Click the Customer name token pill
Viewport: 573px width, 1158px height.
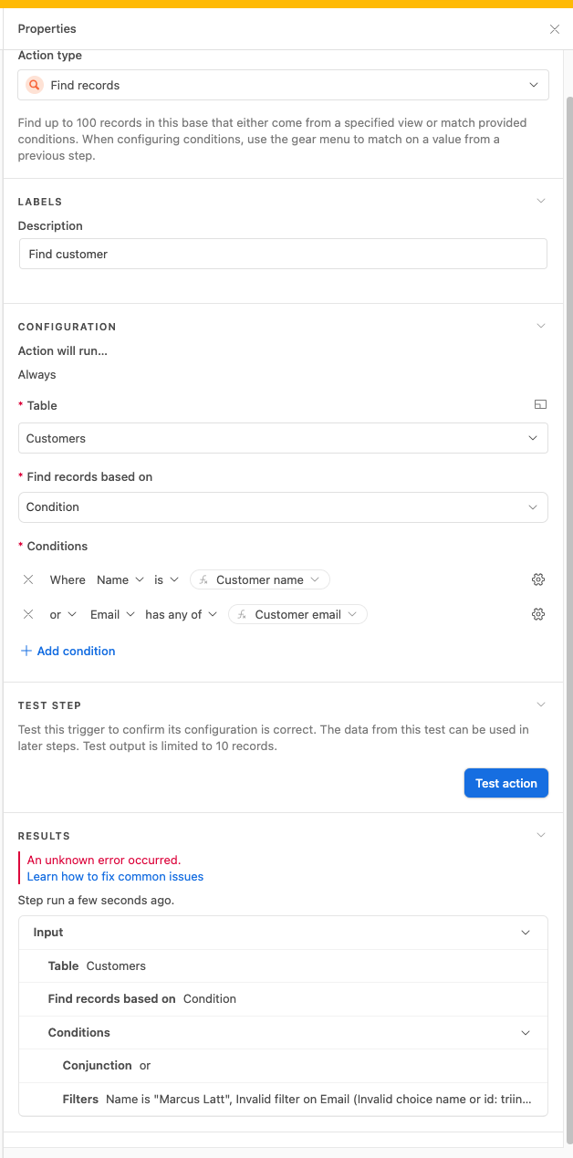pyautogui.click(x=260, y=579)
